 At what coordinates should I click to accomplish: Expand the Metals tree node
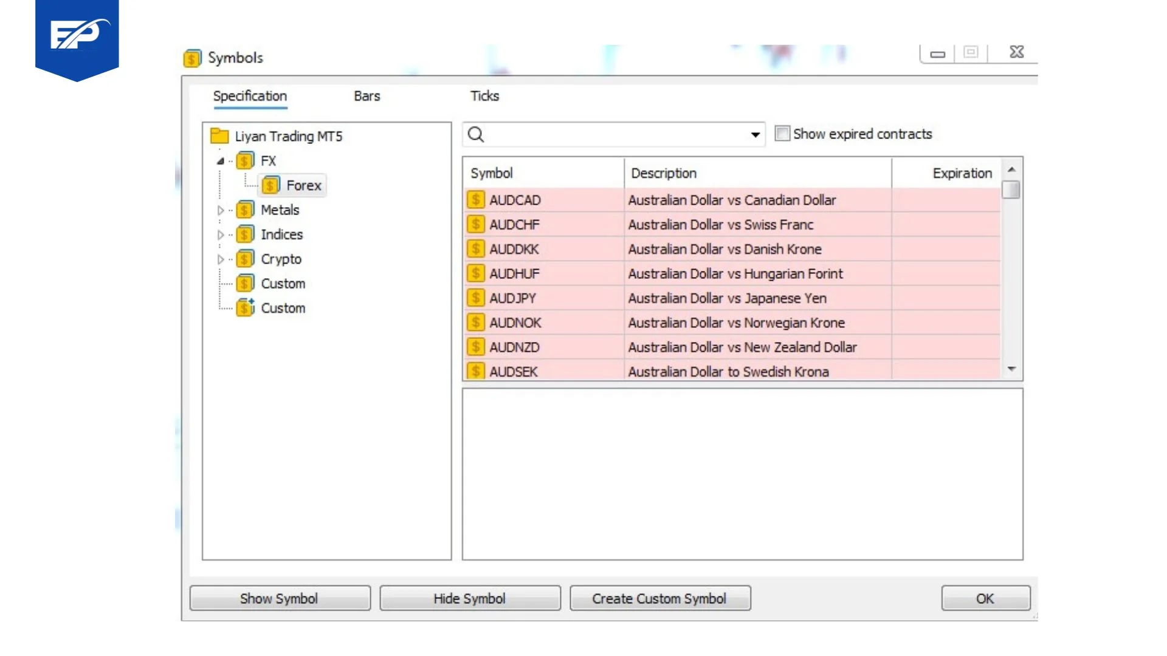(x=220, y=210)
